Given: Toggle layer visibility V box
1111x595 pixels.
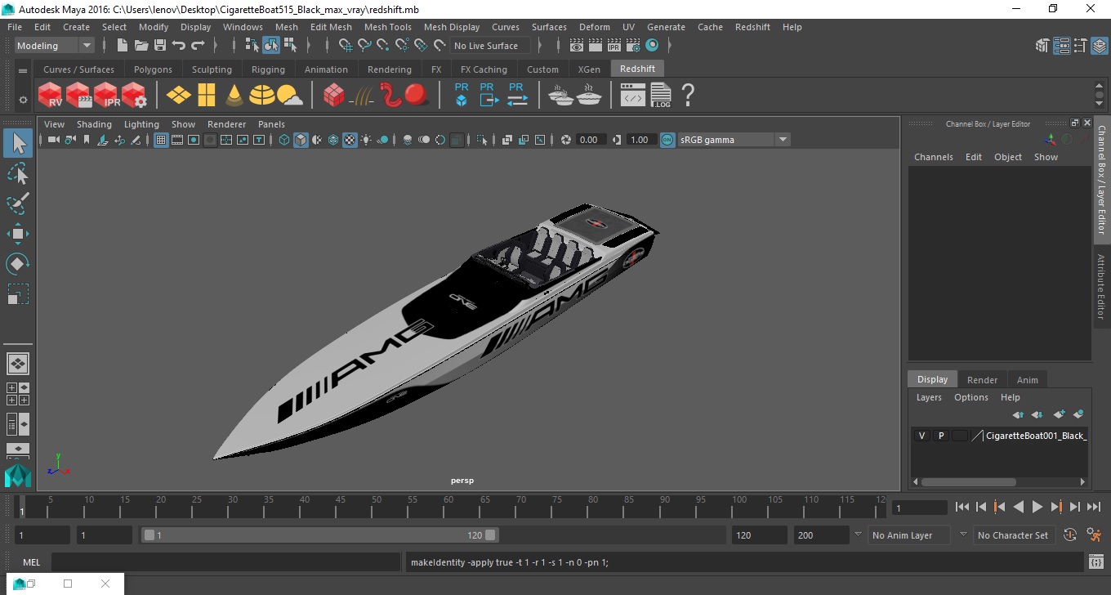Looking at the screenshot, I should click(x=921, y=436).
